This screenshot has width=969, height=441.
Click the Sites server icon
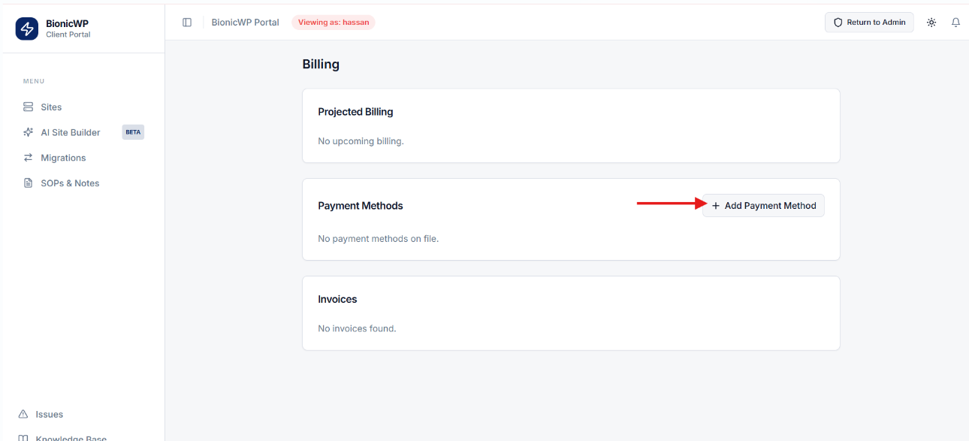click(29, 107)
